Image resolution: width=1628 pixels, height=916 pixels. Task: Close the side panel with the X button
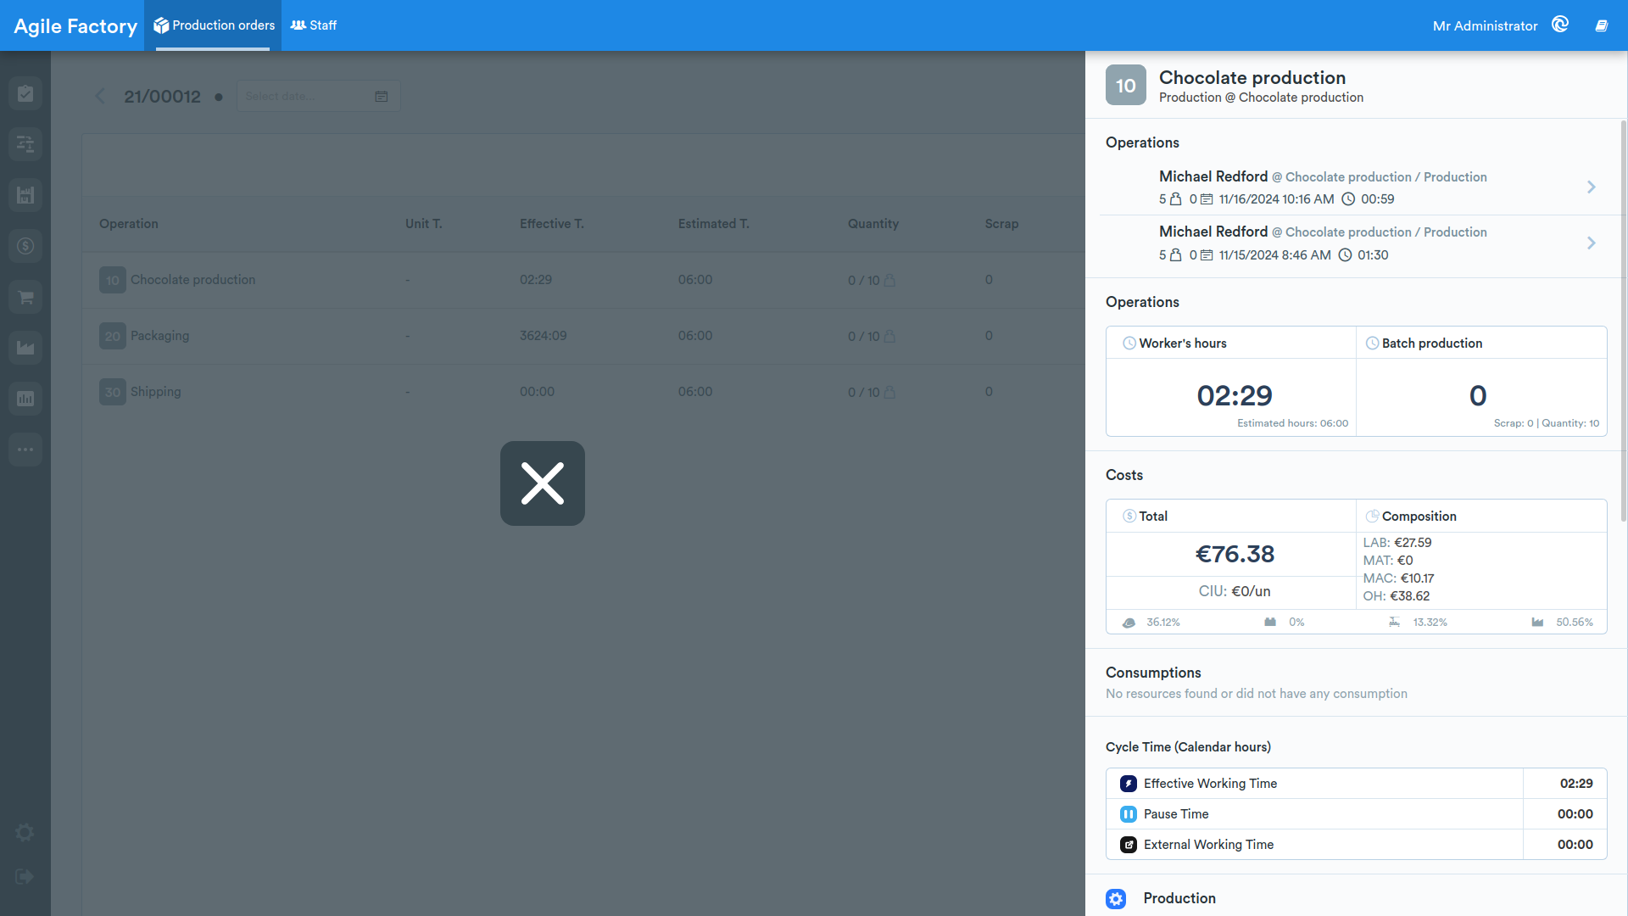543,483
